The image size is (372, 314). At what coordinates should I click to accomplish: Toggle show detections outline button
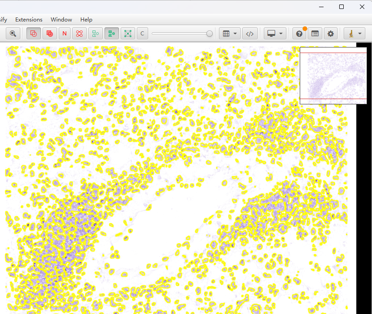pyautogui.click(x=95, y=34)
